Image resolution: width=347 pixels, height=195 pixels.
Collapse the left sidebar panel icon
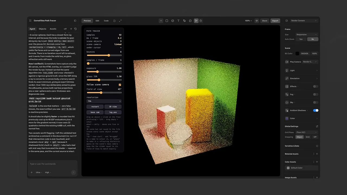75,21
